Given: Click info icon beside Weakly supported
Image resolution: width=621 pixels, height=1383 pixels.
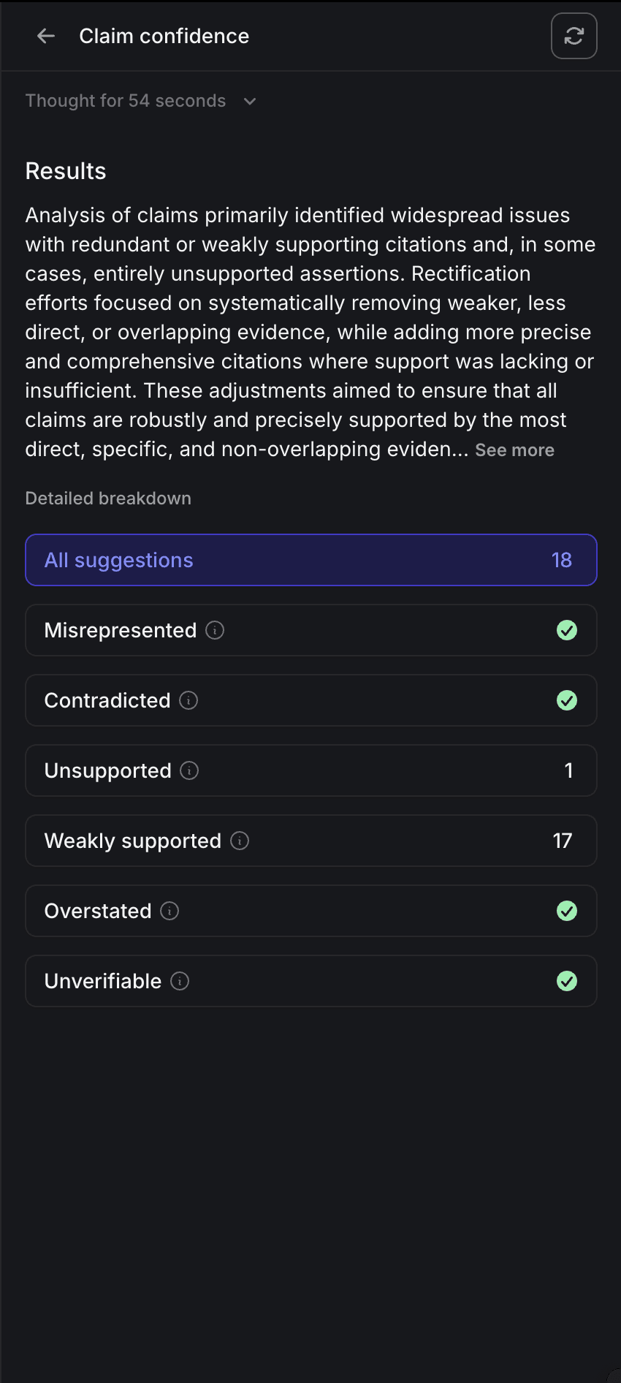Looking at the screenshot, I should point(240,841).
